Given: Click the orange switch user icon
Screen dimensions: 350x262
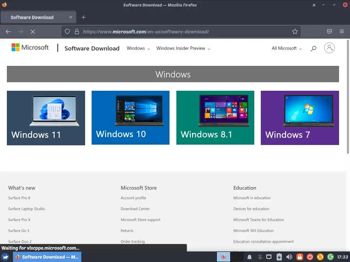Looking at the screenshot, I should [320, 257].
